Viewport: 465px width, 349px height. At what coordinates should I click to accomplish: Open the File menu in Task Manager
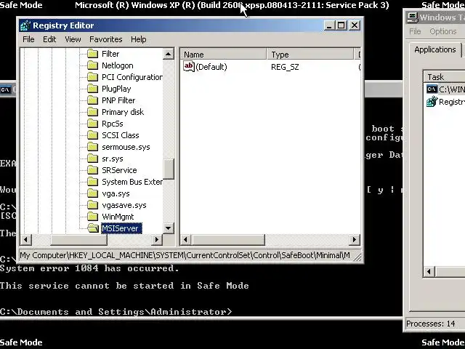[x=415, y=31]
